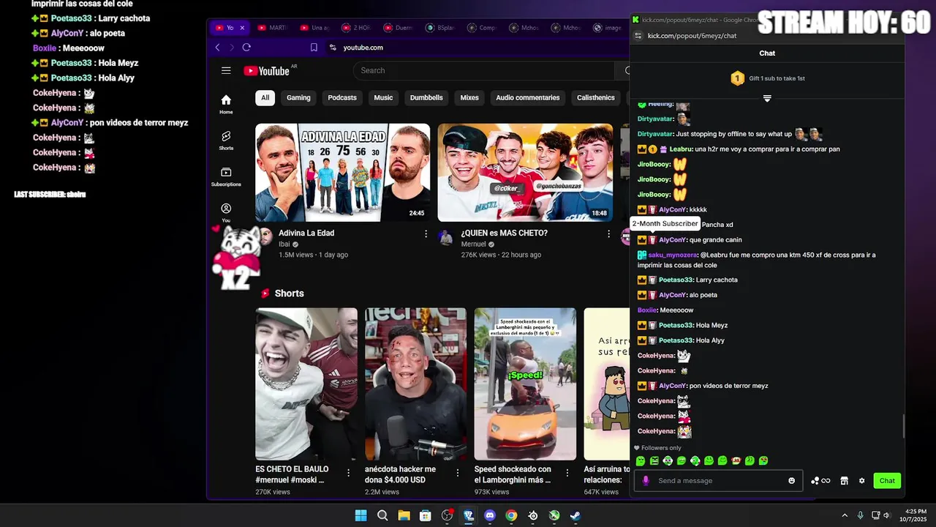Open Steam from the taskbar

pos(575,515)
